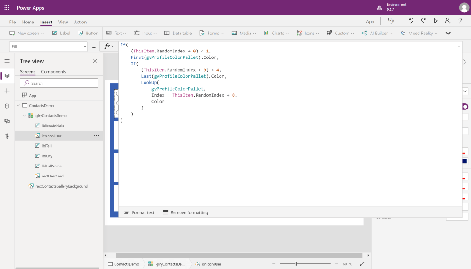
Task: Open the Help question mark icon
Action: pyautogui.click(x=460, y=21)
